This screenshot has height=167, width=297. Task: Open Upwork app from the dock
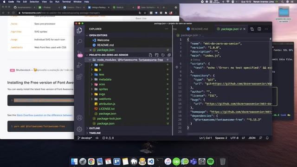(176, 161)
